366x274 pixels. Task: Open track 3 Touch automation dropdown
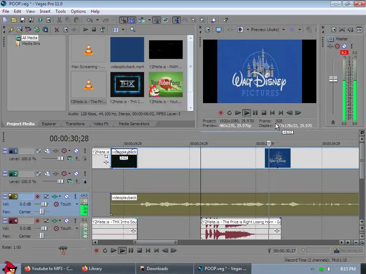click(x=77, y=204)
